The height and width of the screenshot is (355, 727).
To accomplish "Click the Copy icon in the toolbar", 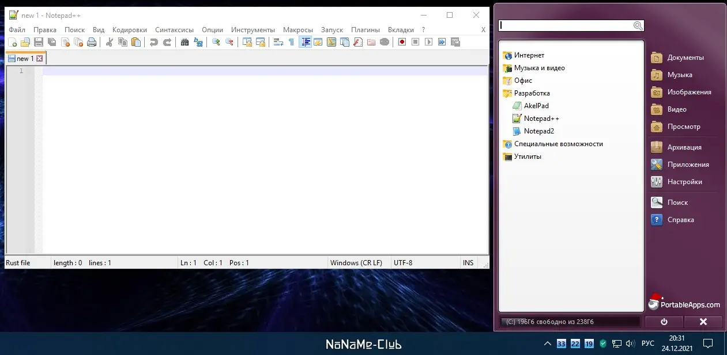I will [122, 42].
